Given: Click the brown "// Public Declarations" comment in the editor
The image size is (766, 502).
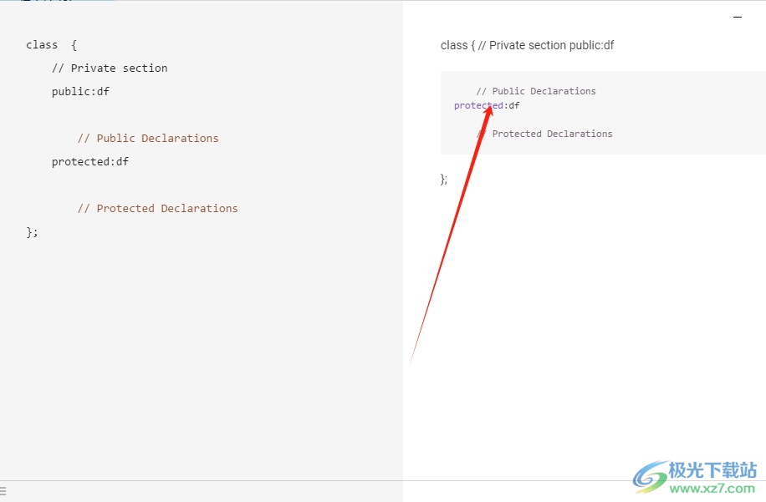Looking at the screenshot, I should [148, 139].
